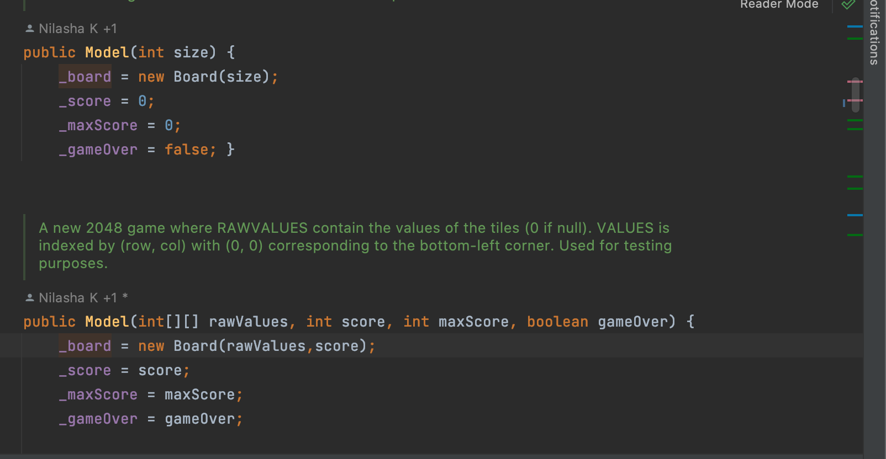Viewport: 886px width, 459px height.
Task: Click the lower blue marker on error stripe
Action: [855, 215]
